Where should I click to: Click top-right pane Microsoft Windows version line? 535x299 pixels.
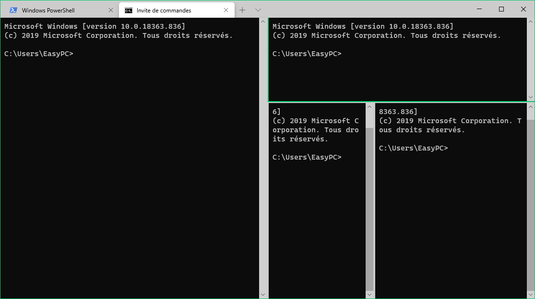tap(363, 26)
